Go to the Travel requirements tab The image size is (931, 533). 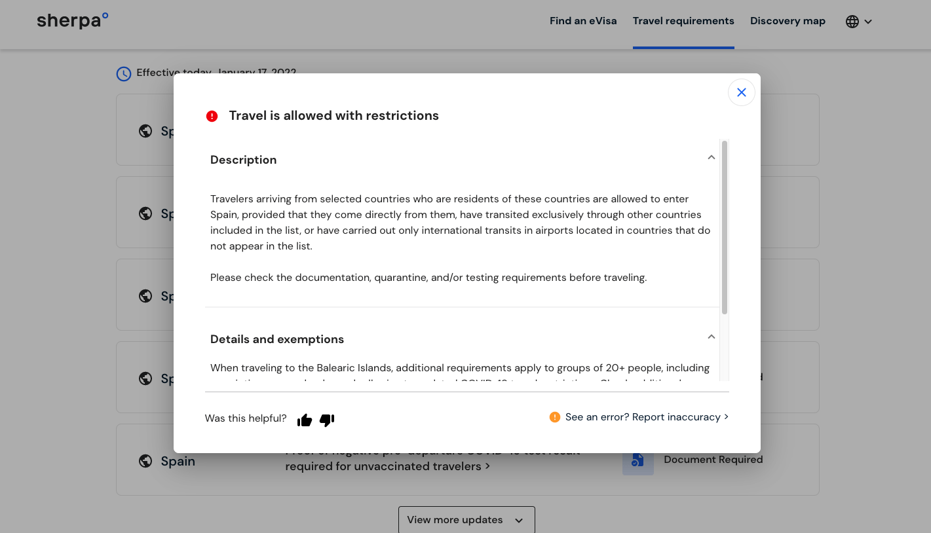click(683, 21)
